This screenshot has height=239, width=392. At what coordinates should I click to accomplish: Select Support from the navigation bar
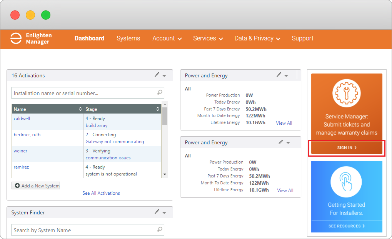pyautogui.click(x=302, y=38)
